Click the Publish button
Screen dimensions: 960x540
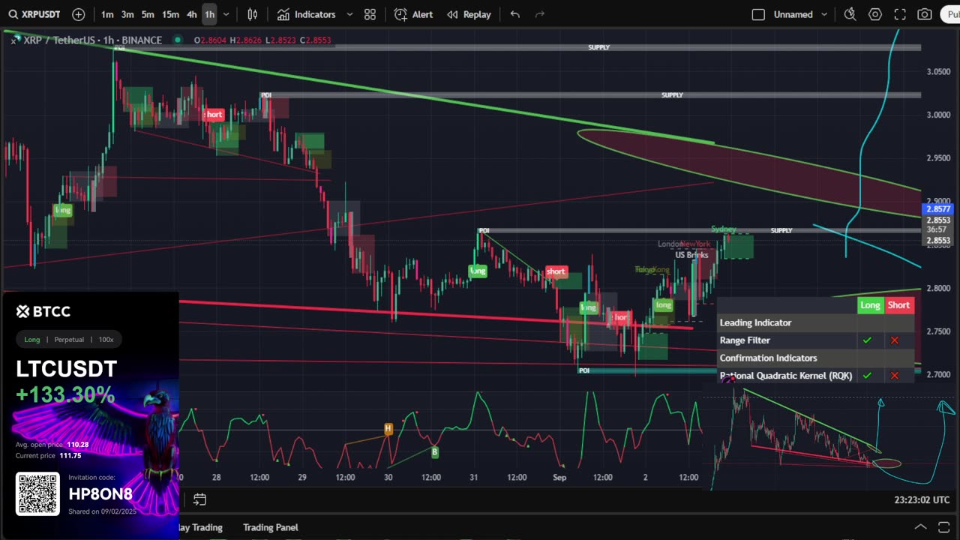pyautogui.click(x=950, y=14)
